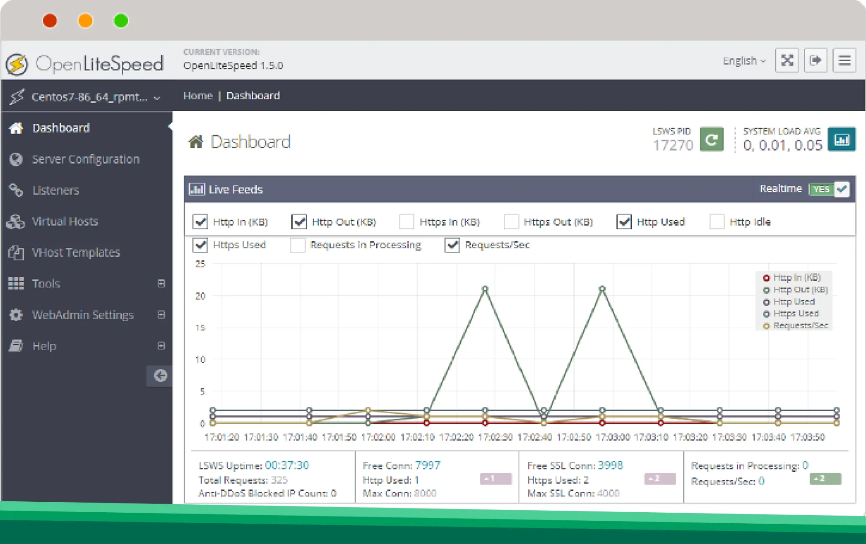Toggle the Realtime YES switch
866x544 pixels.
829,189
